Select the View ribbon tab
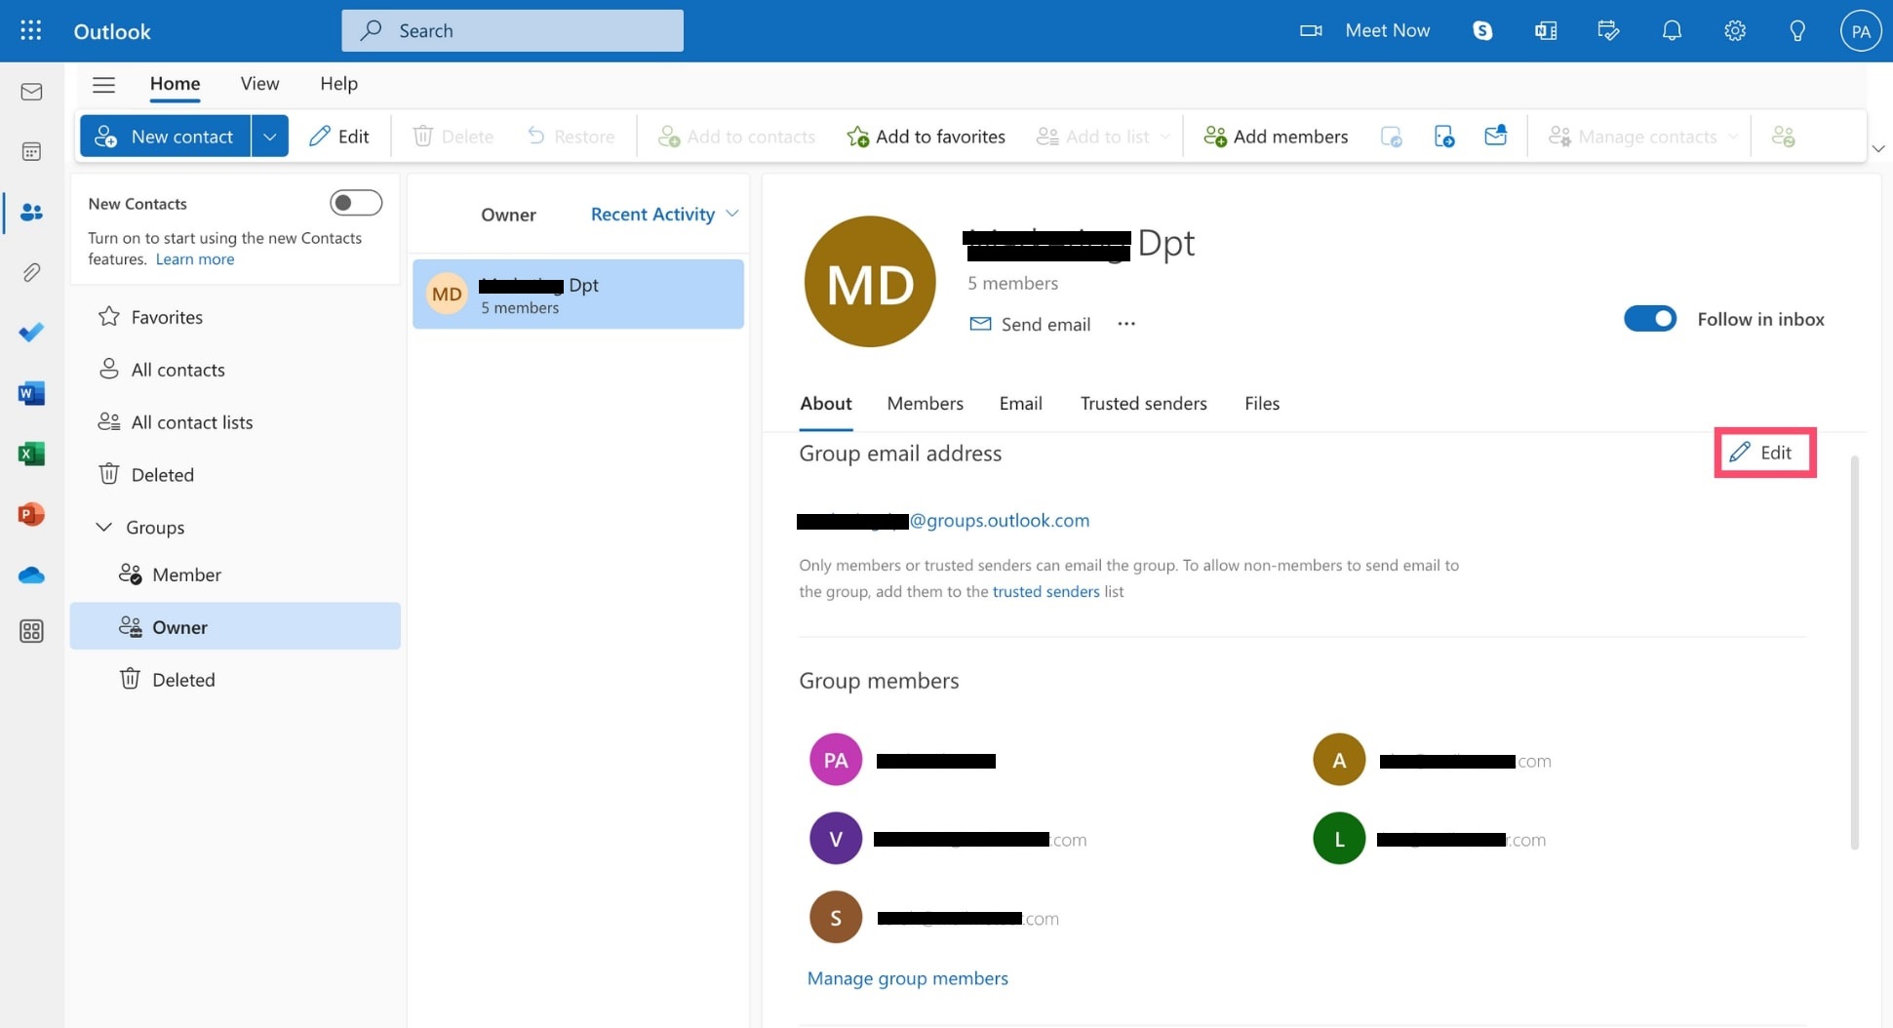 click(x=259, y=84)
